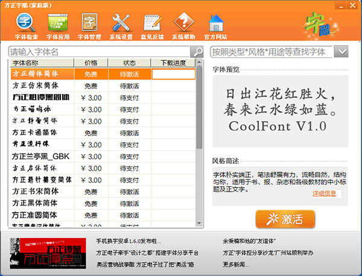Click the orange 激活 button

pos(285,219)
